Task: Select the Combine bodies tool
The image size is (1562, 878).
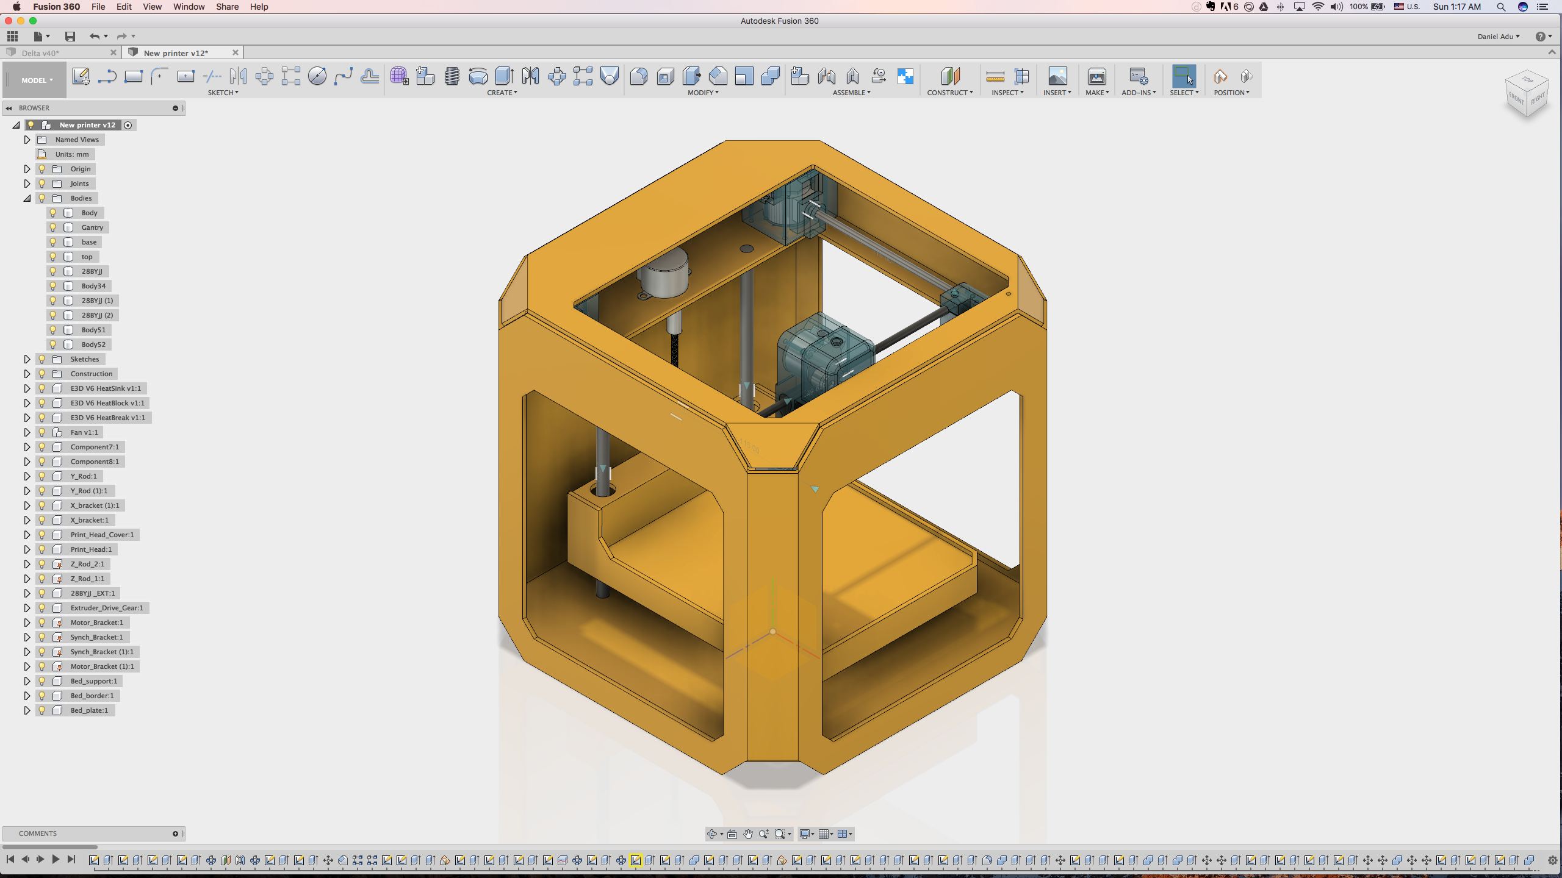Action: (x=770, y=76)
